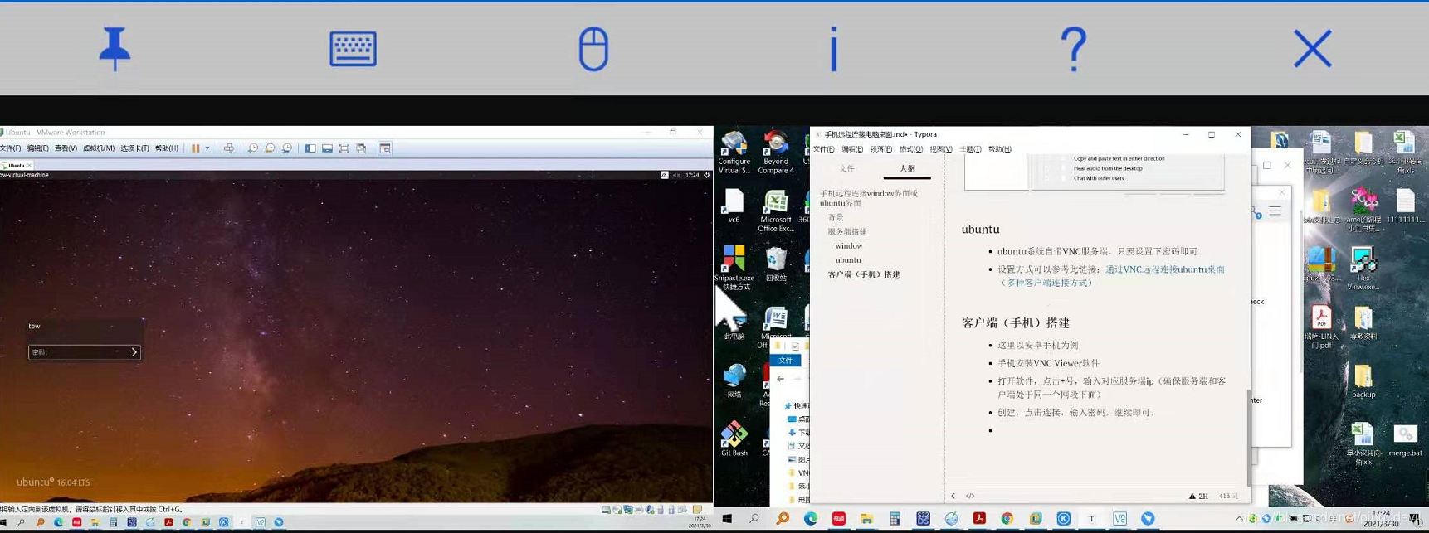The width and height of the screenshot is (1429, 533).
Task: Click the ZH spell check indicator in Typora
Action: (x=1198, y=496)
